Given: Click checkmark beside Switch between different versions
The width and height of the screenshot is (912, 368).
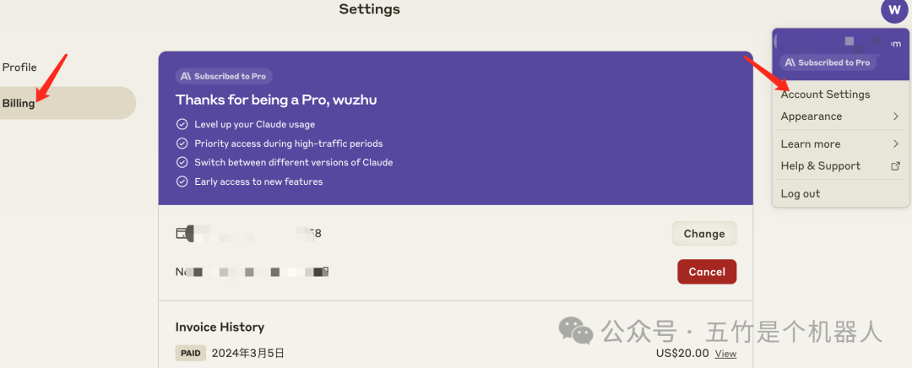Looking at the screenshot, I should (x=182, y=162).
